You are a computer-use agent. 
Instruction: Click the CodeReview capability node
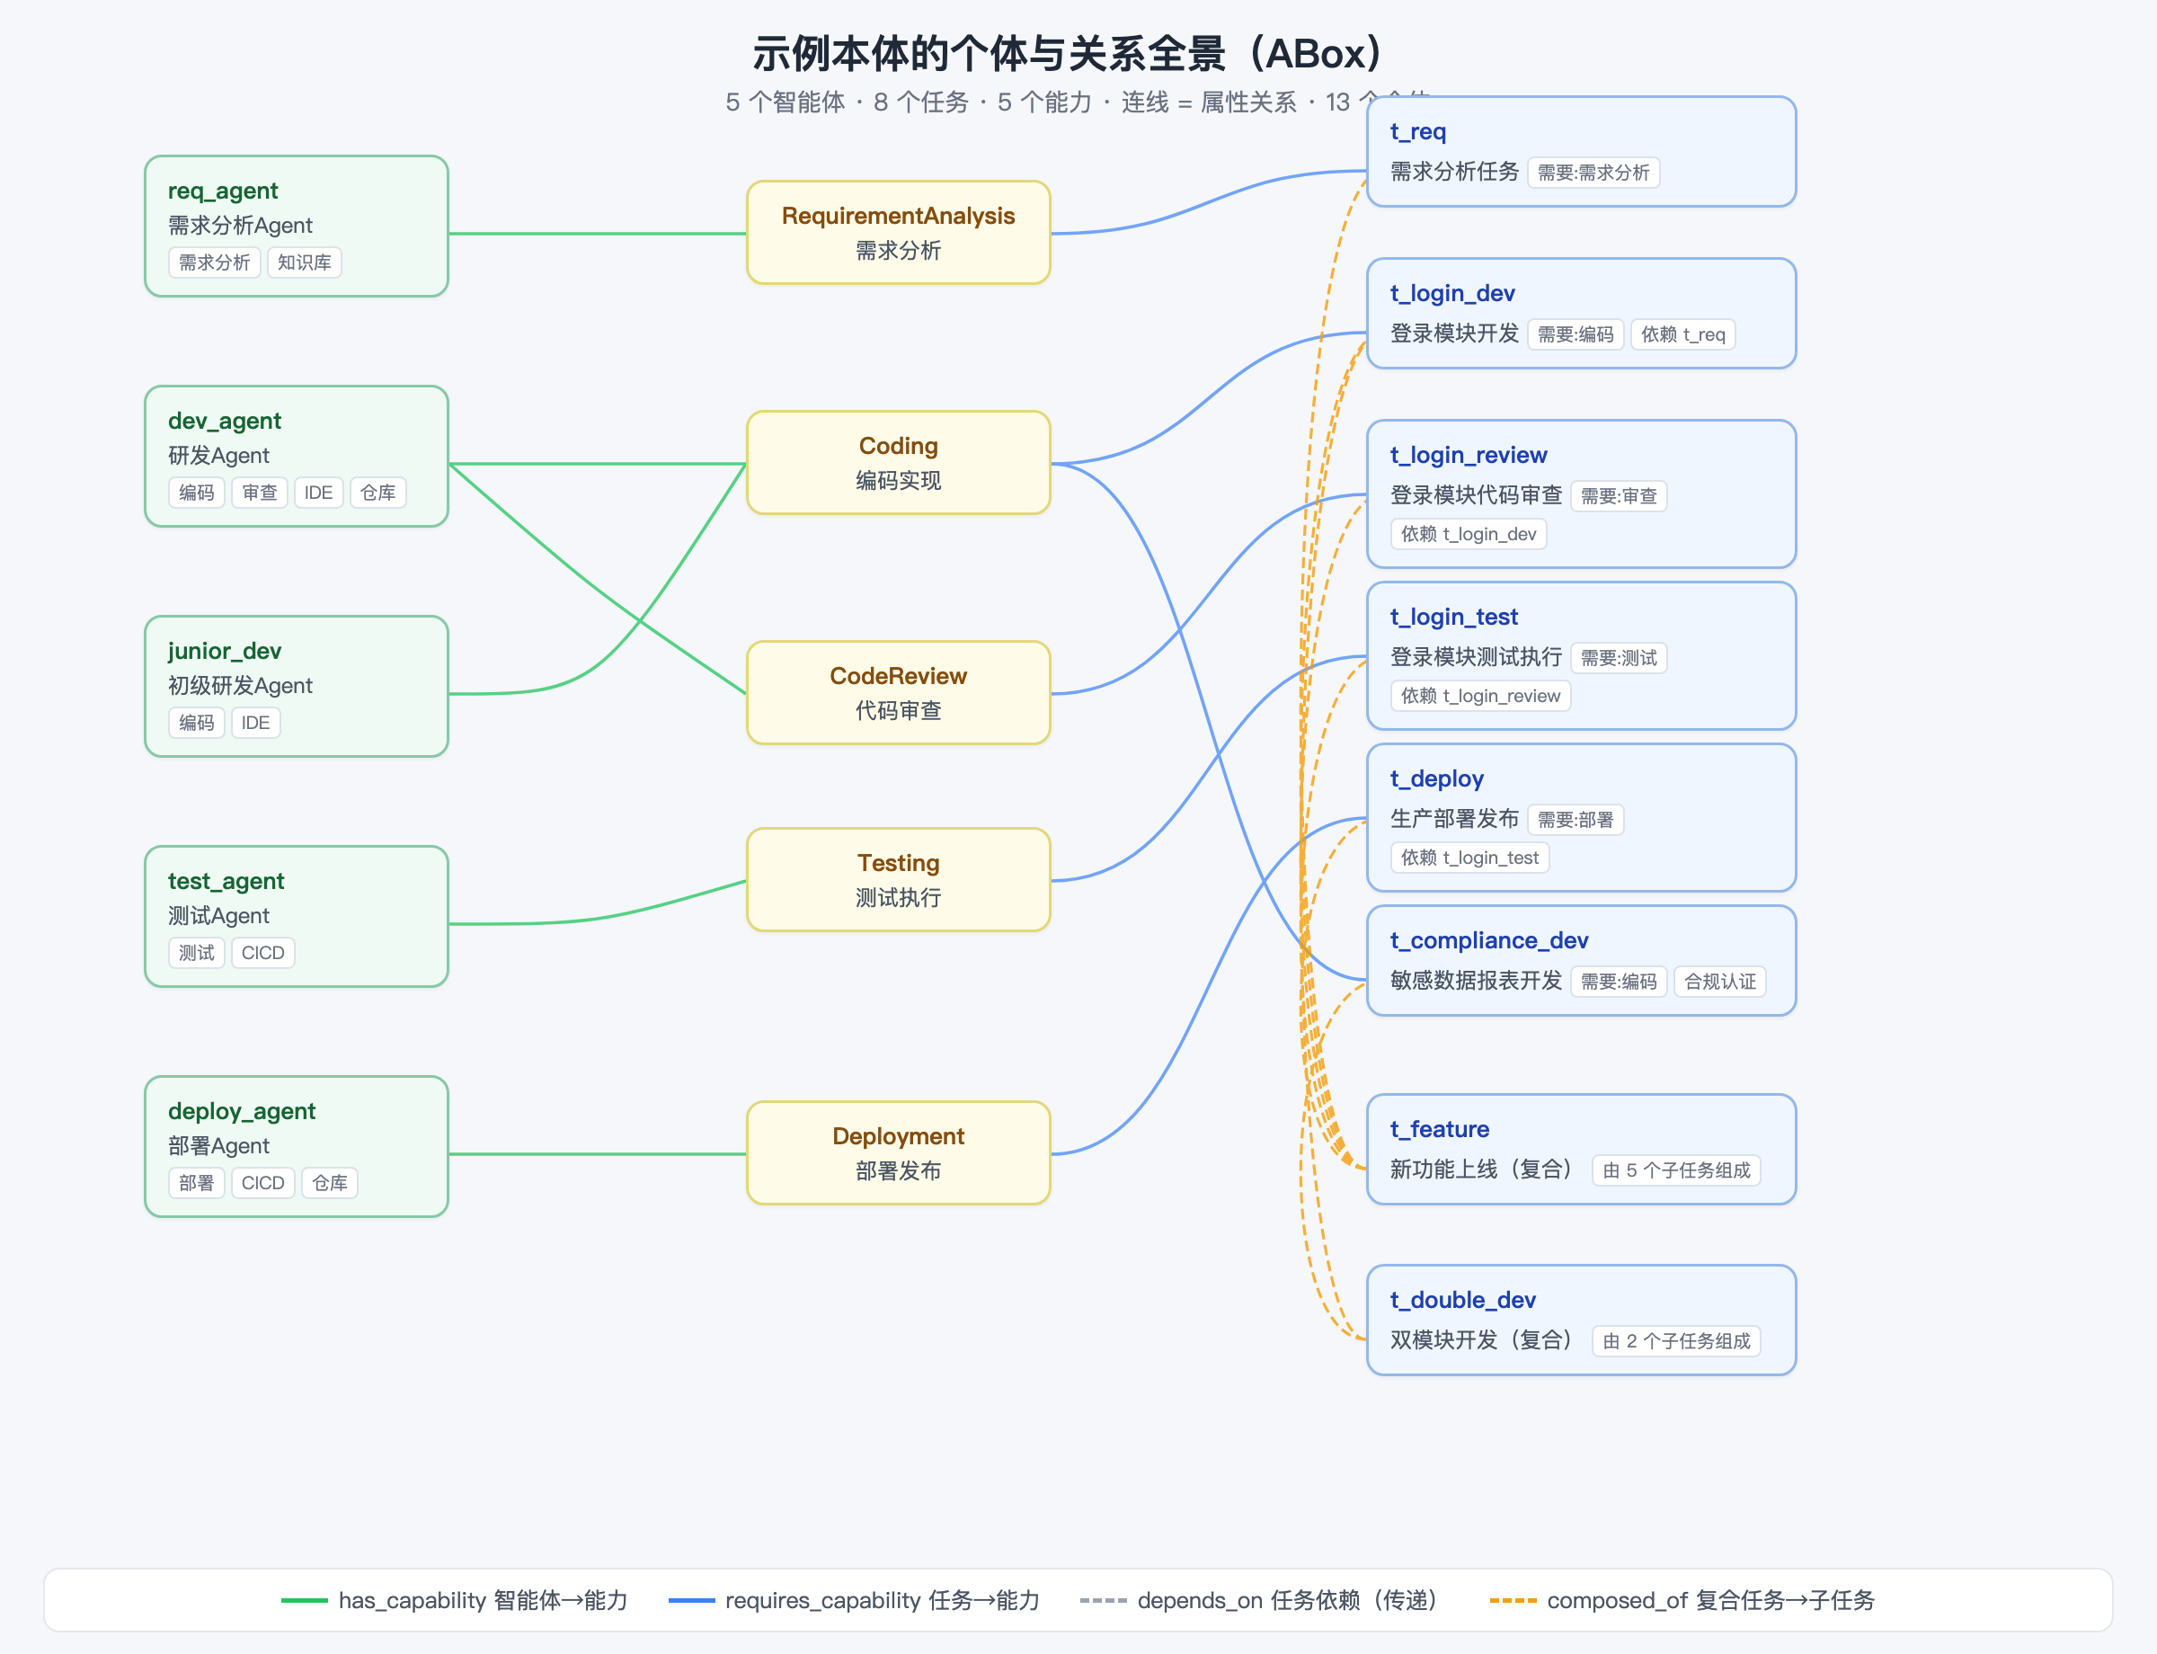[898, 693]
